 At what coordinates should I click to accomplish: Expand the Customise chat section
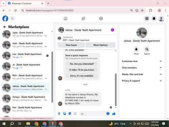pyautogui.click(x=142, y=61)
